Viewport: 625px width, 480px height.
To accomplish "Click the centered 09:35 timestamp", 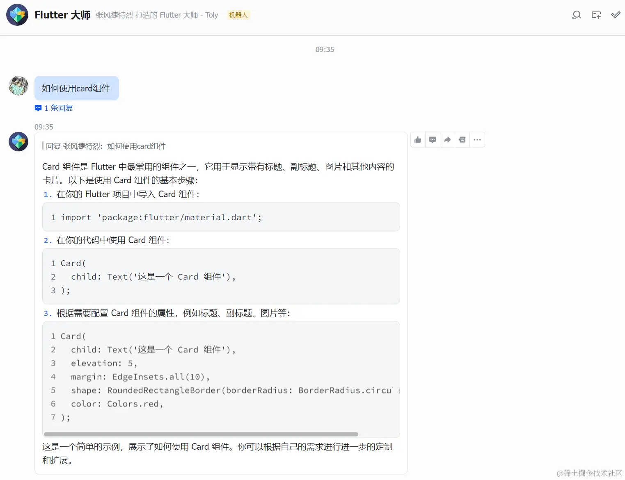I will coord(325,50).
